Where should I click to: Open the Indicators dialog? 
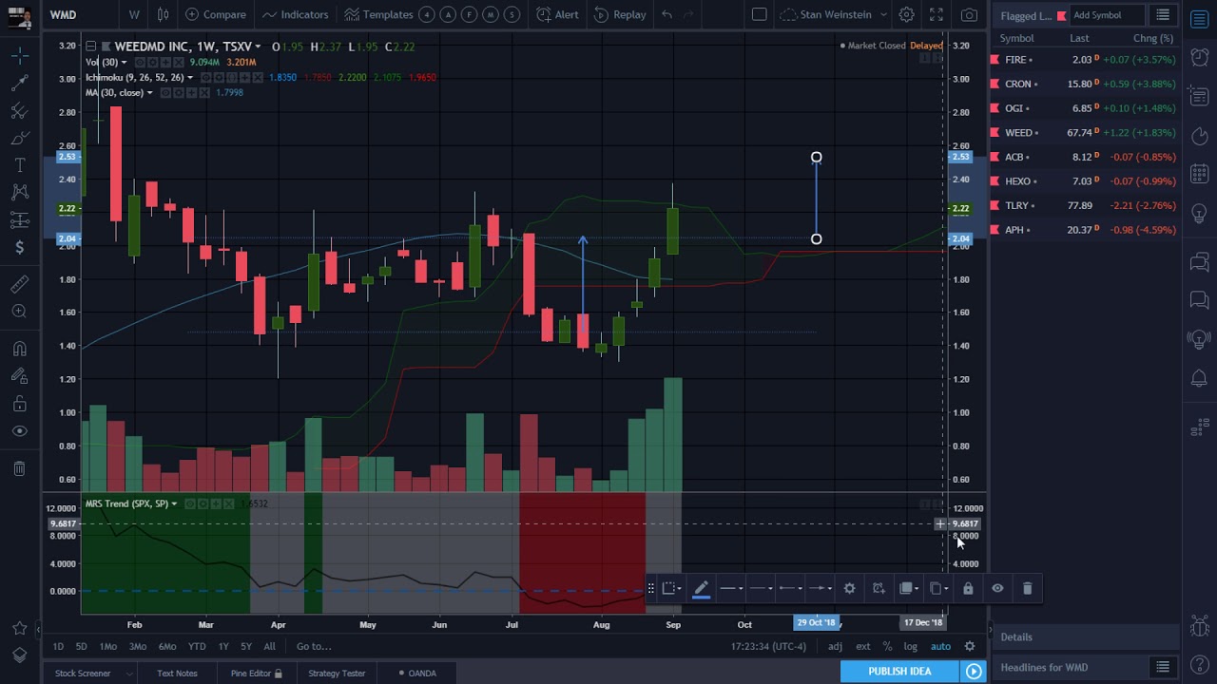pos(296,14)
